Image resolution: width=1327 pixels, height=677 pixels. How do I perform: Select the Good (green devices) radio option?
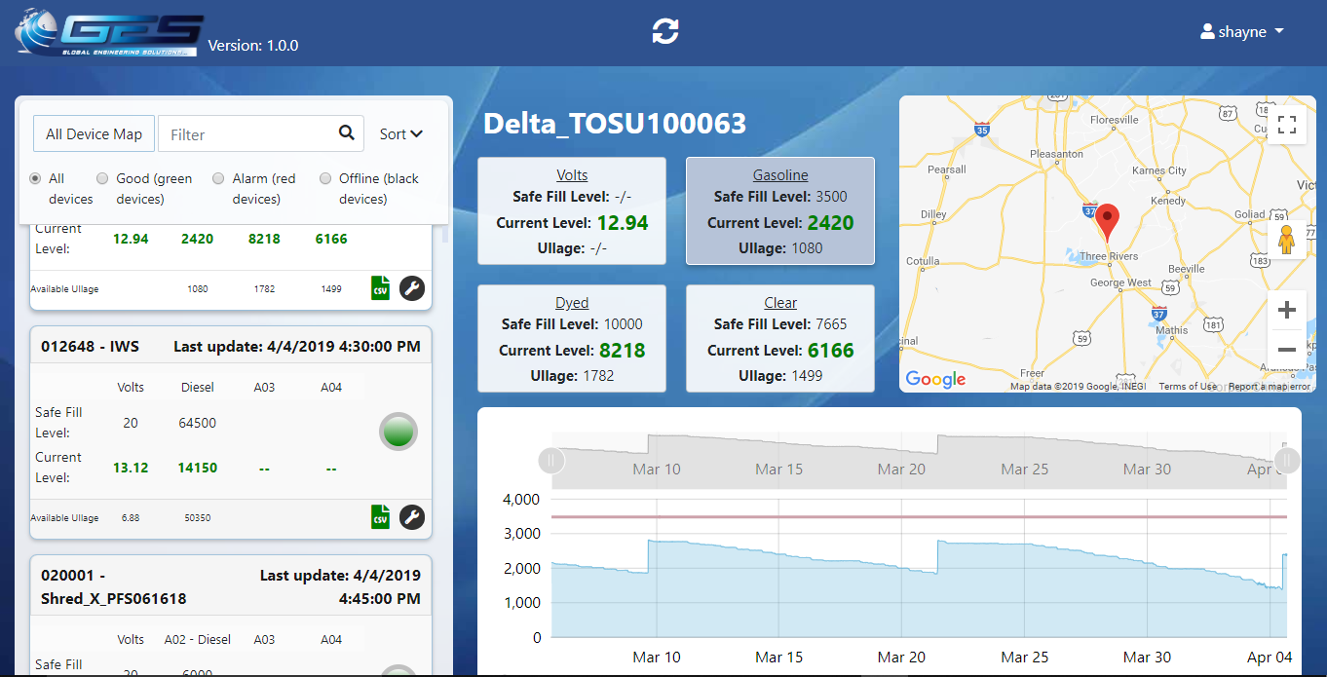[x=102, y=178]
